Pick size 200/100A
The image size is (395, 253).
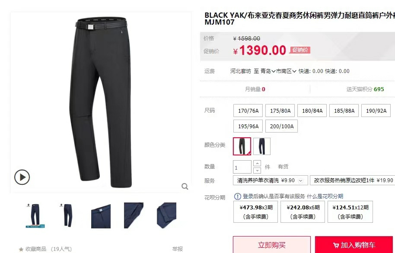(282, 126)
